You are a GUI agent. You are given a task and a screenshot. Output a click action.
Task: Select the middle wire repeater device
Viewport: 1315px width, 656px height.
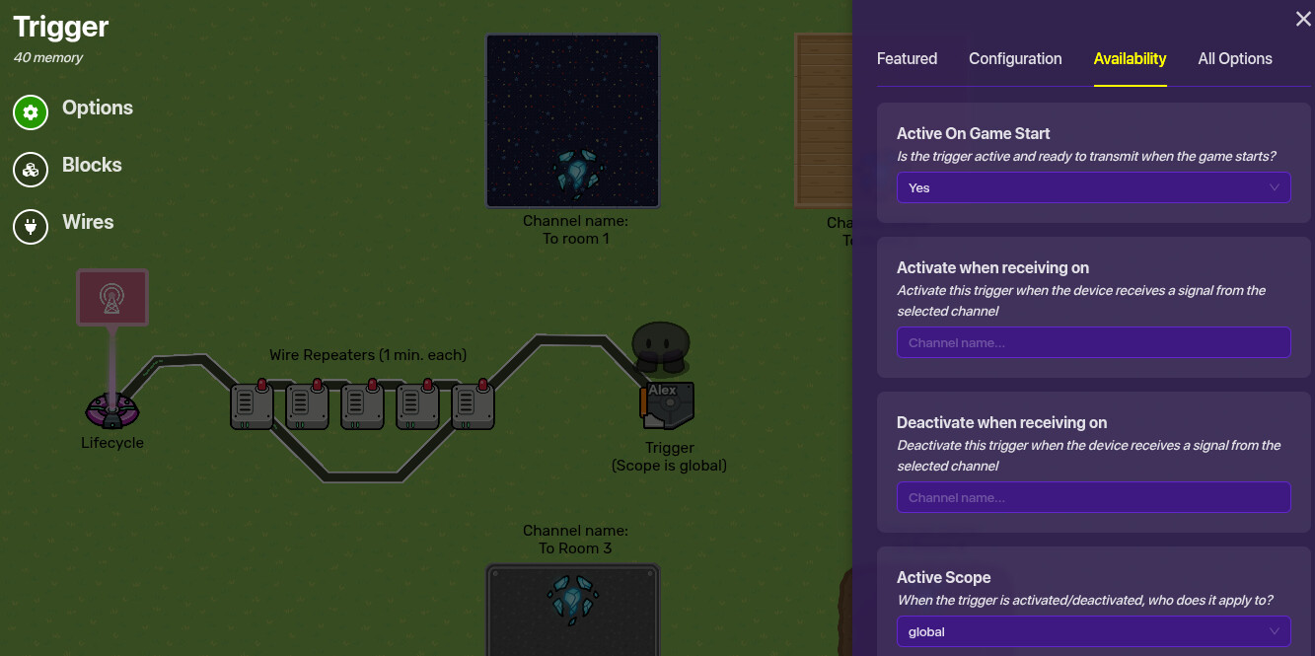click(362, 405)
